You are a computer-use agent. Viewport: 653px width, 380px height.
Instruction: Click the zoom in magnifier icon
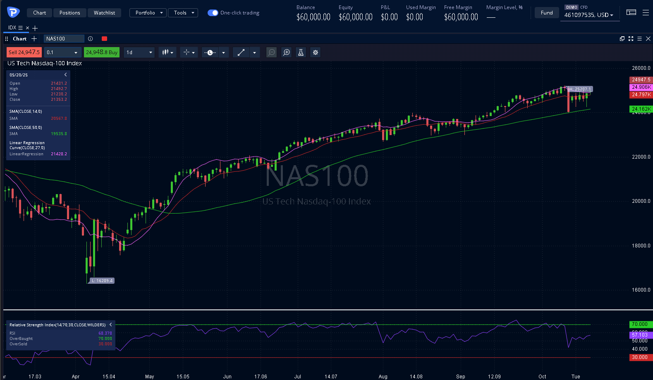pyautogui.click(x=286, y=52)
